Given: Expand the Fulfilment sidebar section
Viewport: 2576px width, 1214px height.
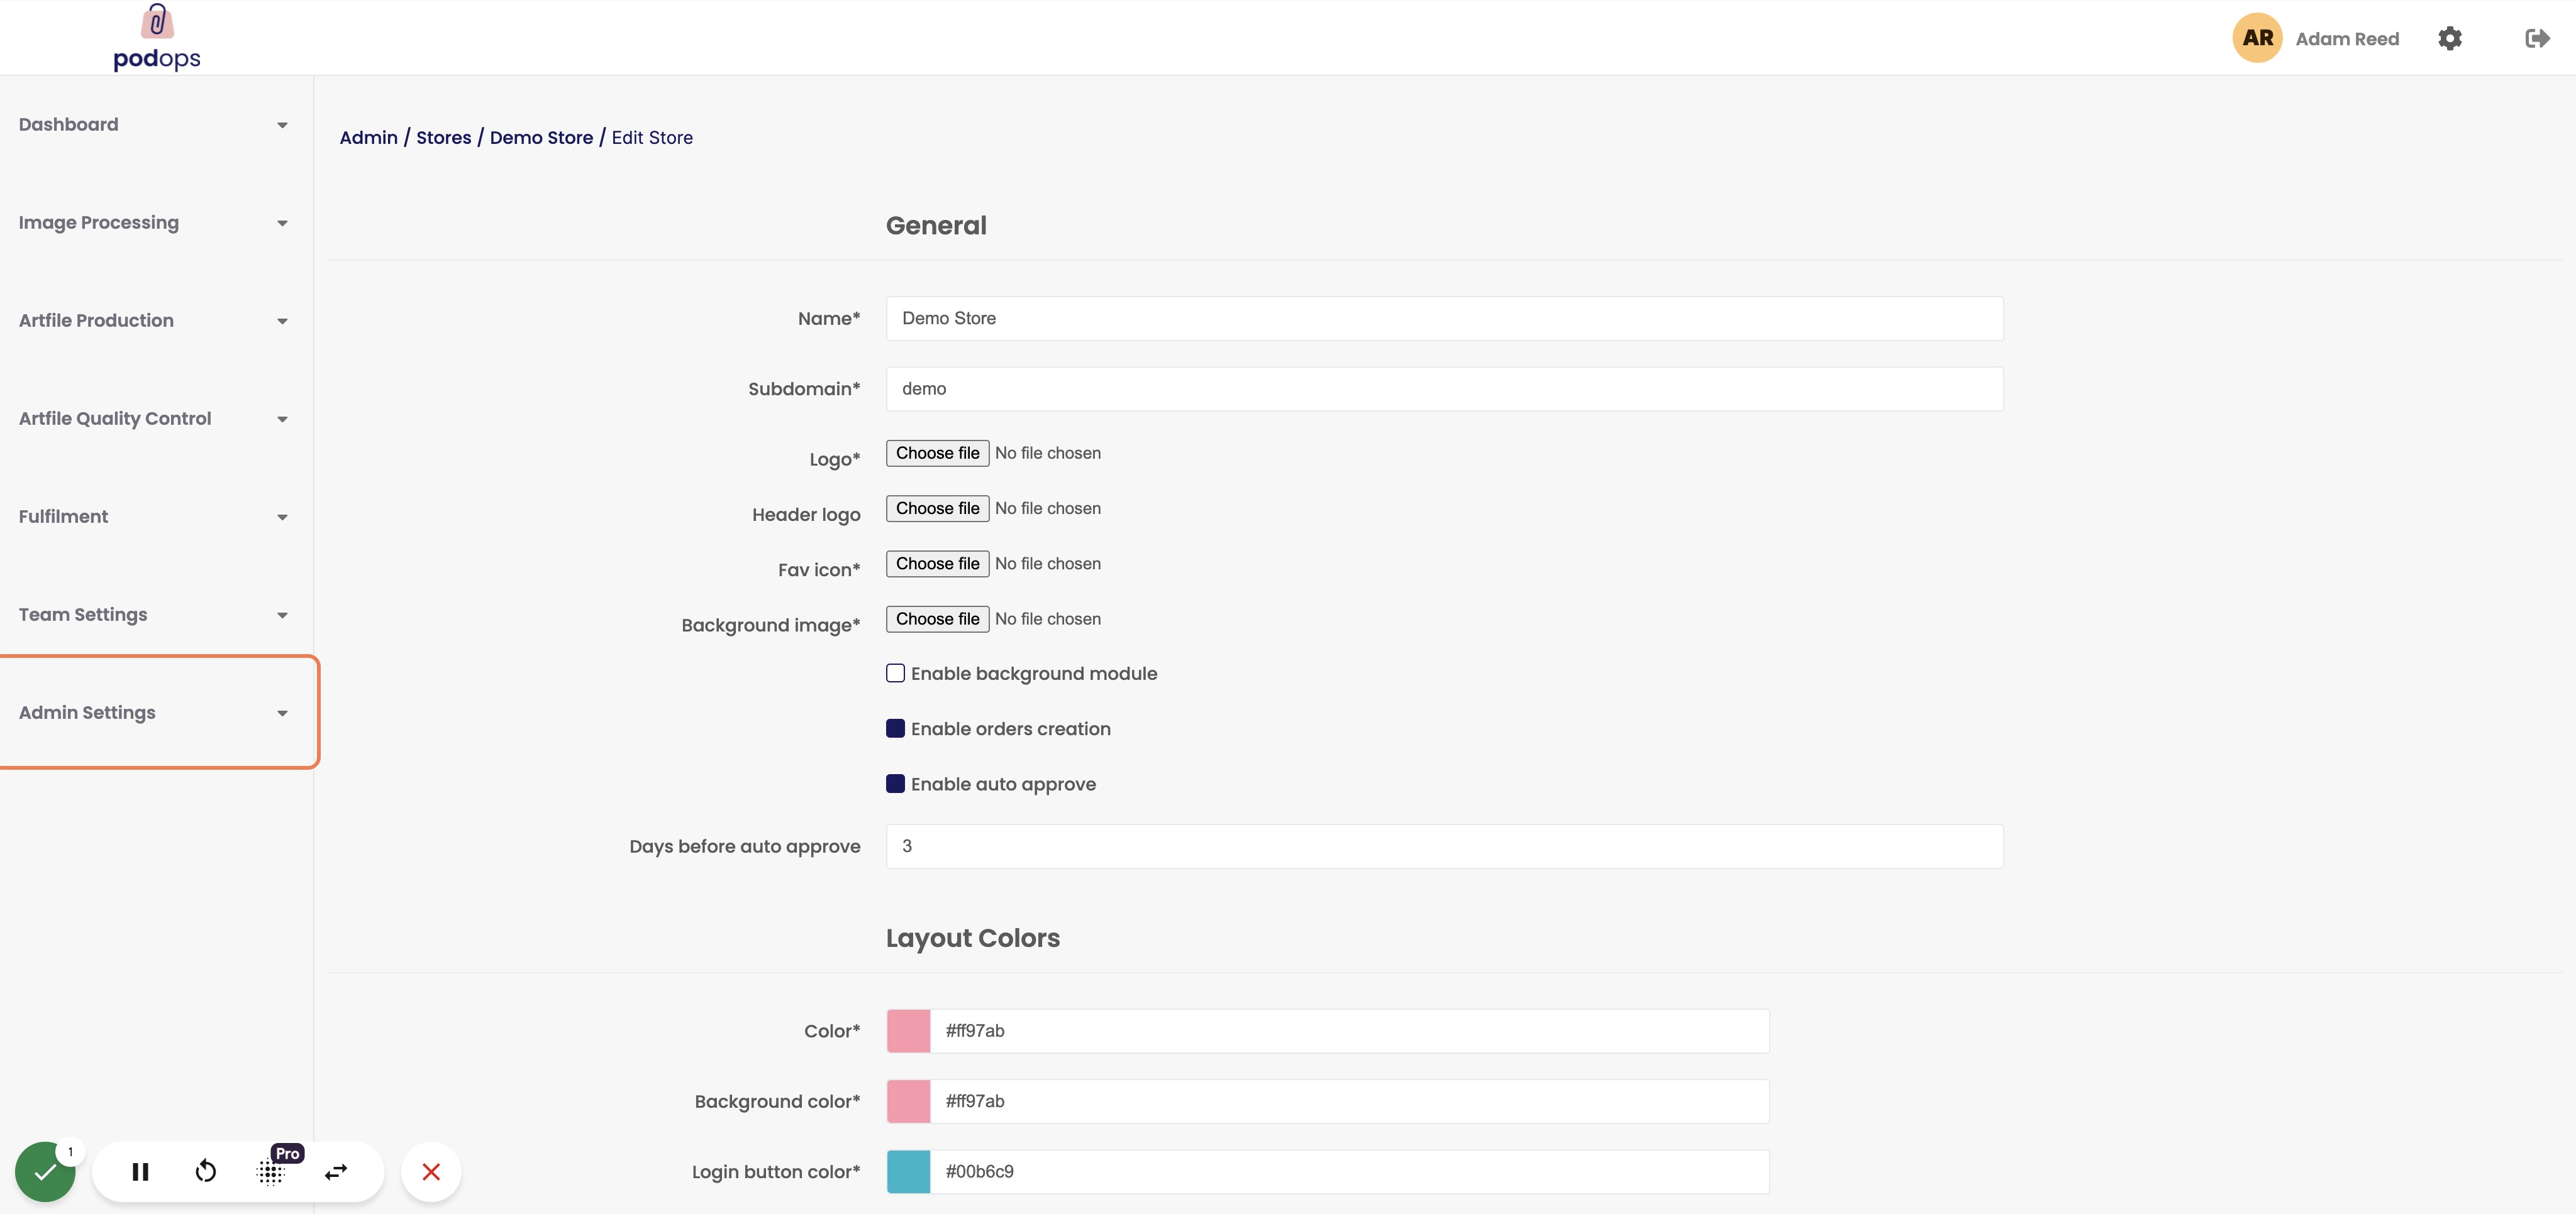Looking at the screenshot, I should [x=156, y=517].
